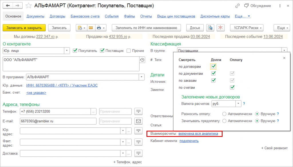The height and width of the screenshot is (167, 293).
Task: Open the three-dot window menu
Action: pos(280,6)
